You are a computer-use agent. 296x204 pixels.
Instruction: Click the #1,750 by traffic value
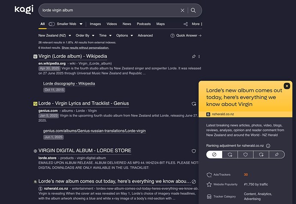point(256,184)
